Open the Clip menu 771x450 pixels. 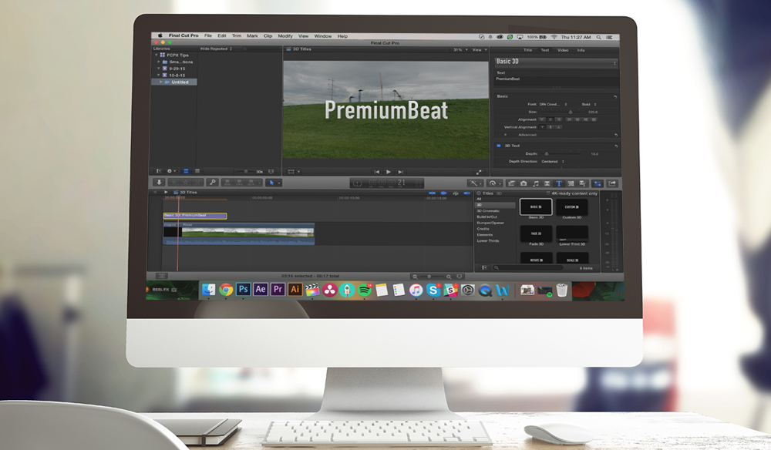coord(268,36)
